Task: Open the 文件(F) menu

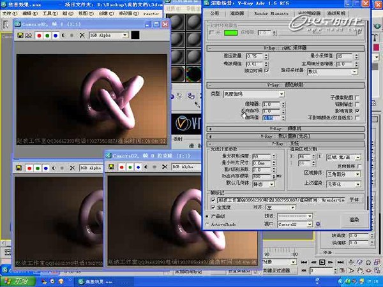Action: pyautogui.click(x=10, y=13)
